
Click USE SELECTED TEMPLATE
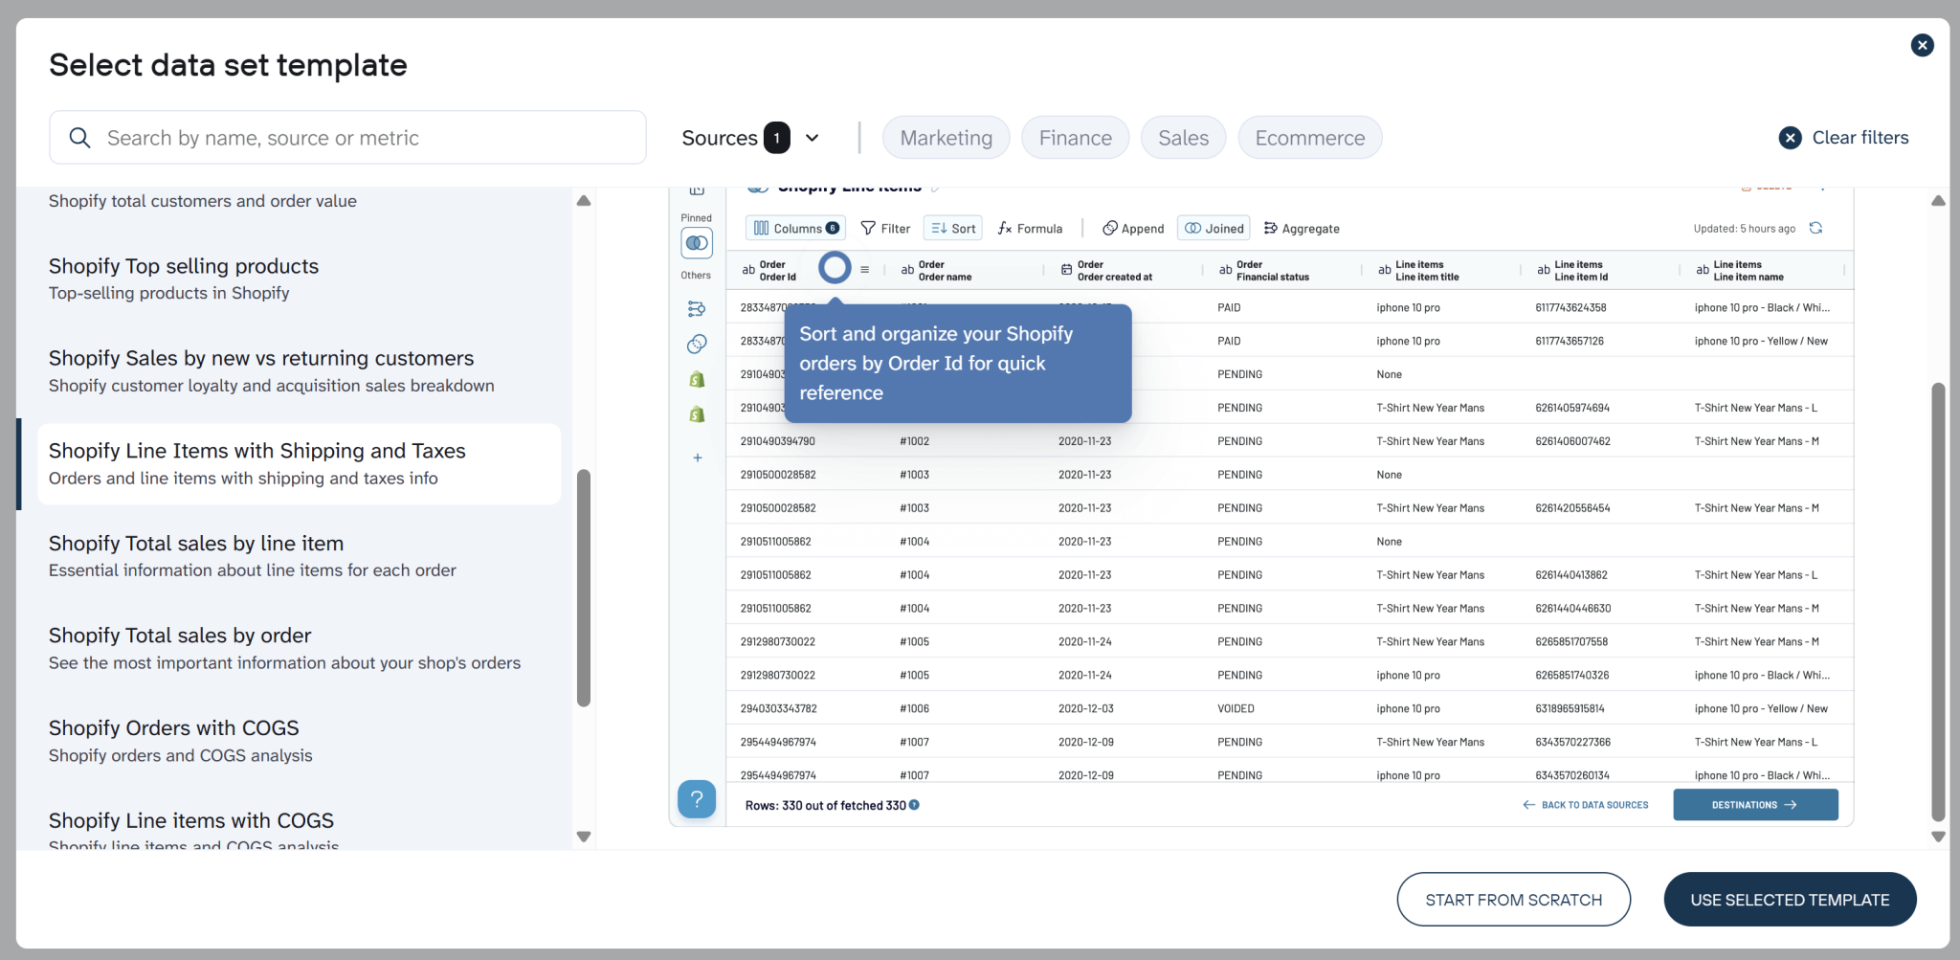[1790, 899]
